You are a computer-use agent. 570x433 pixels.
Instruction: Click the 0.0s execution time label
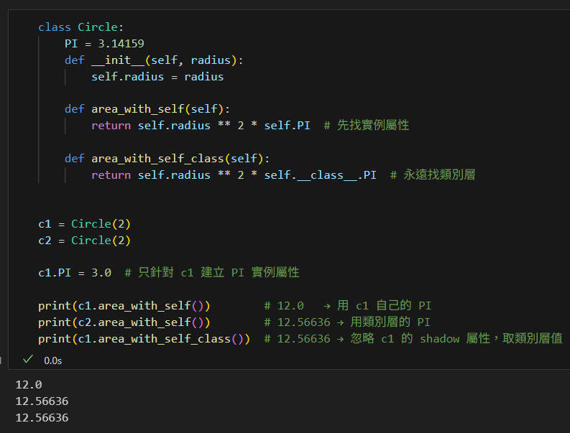coord(52,360)
